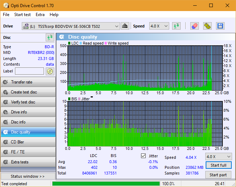Click the LDC total value 8406961
Viewport: 236px width, 187px height.
click(x=89, y=173)
